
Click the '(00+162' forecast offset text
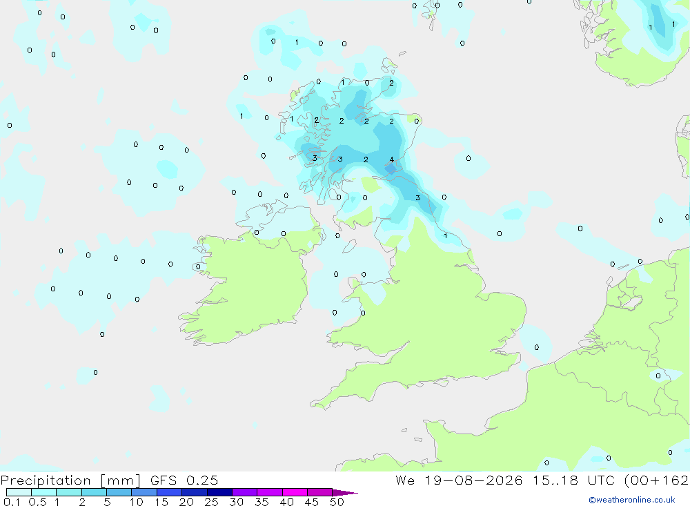click(657, 480)
